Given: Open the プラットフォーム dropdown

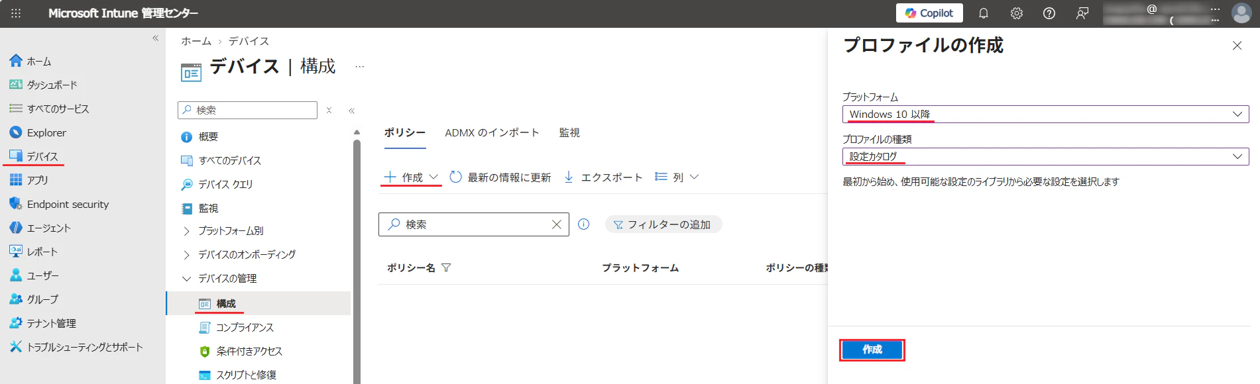Looking at the screenshot, I should click(1045, 114).
